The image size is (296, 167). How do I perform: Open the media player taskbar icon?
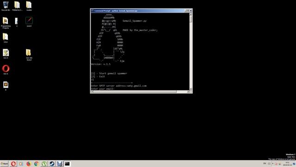[21, 164]
